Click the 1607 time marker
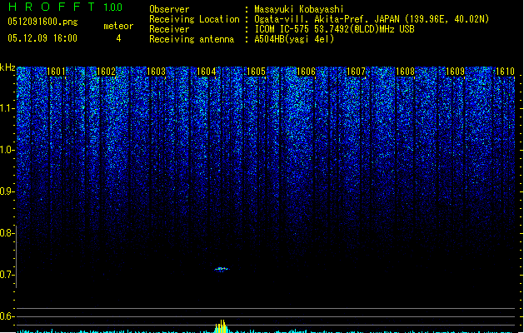This screenshot has width=524, height=333. [x=357, y=72]
